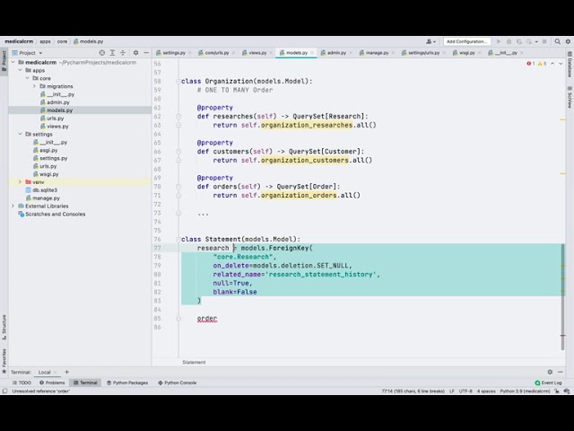This screenshot has width=574, height=431.
Task: Expand the migrations folder
Action: [35, 86]
